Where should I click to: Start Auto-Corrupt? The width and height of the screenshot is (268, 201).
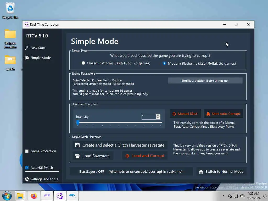coord(224,114)
